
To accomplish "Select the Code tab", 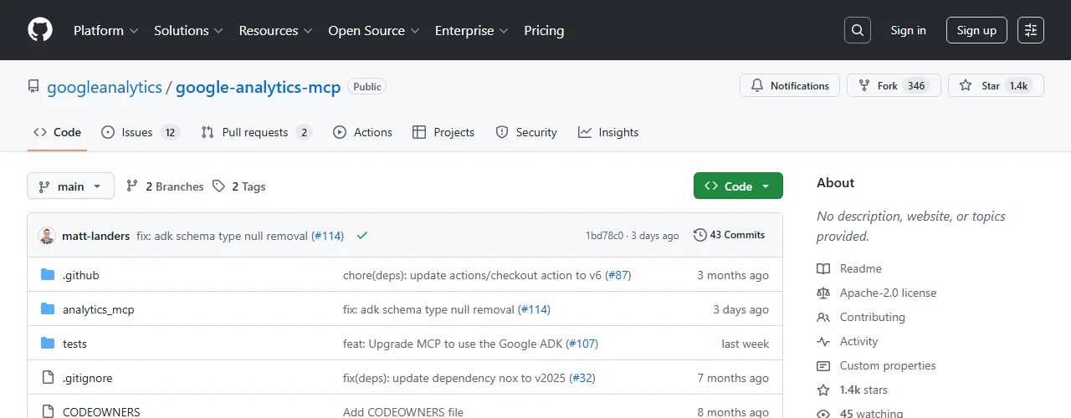I will 57,132.
